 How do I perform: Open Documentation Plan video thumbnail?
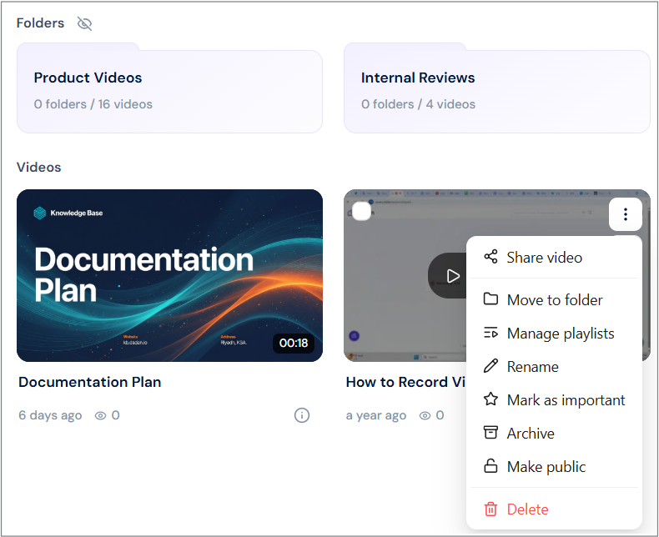(x=169, y=275)
